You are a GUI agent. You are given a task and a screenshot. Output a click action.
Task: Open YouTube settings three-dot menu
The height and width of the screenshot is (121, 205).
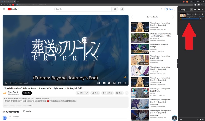pos(161,9)
